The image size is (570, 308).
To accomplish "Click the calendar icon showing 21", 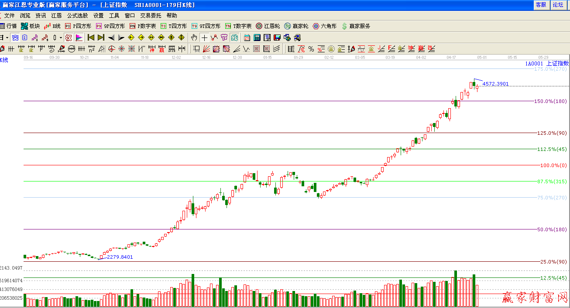I will coord(247,38).
